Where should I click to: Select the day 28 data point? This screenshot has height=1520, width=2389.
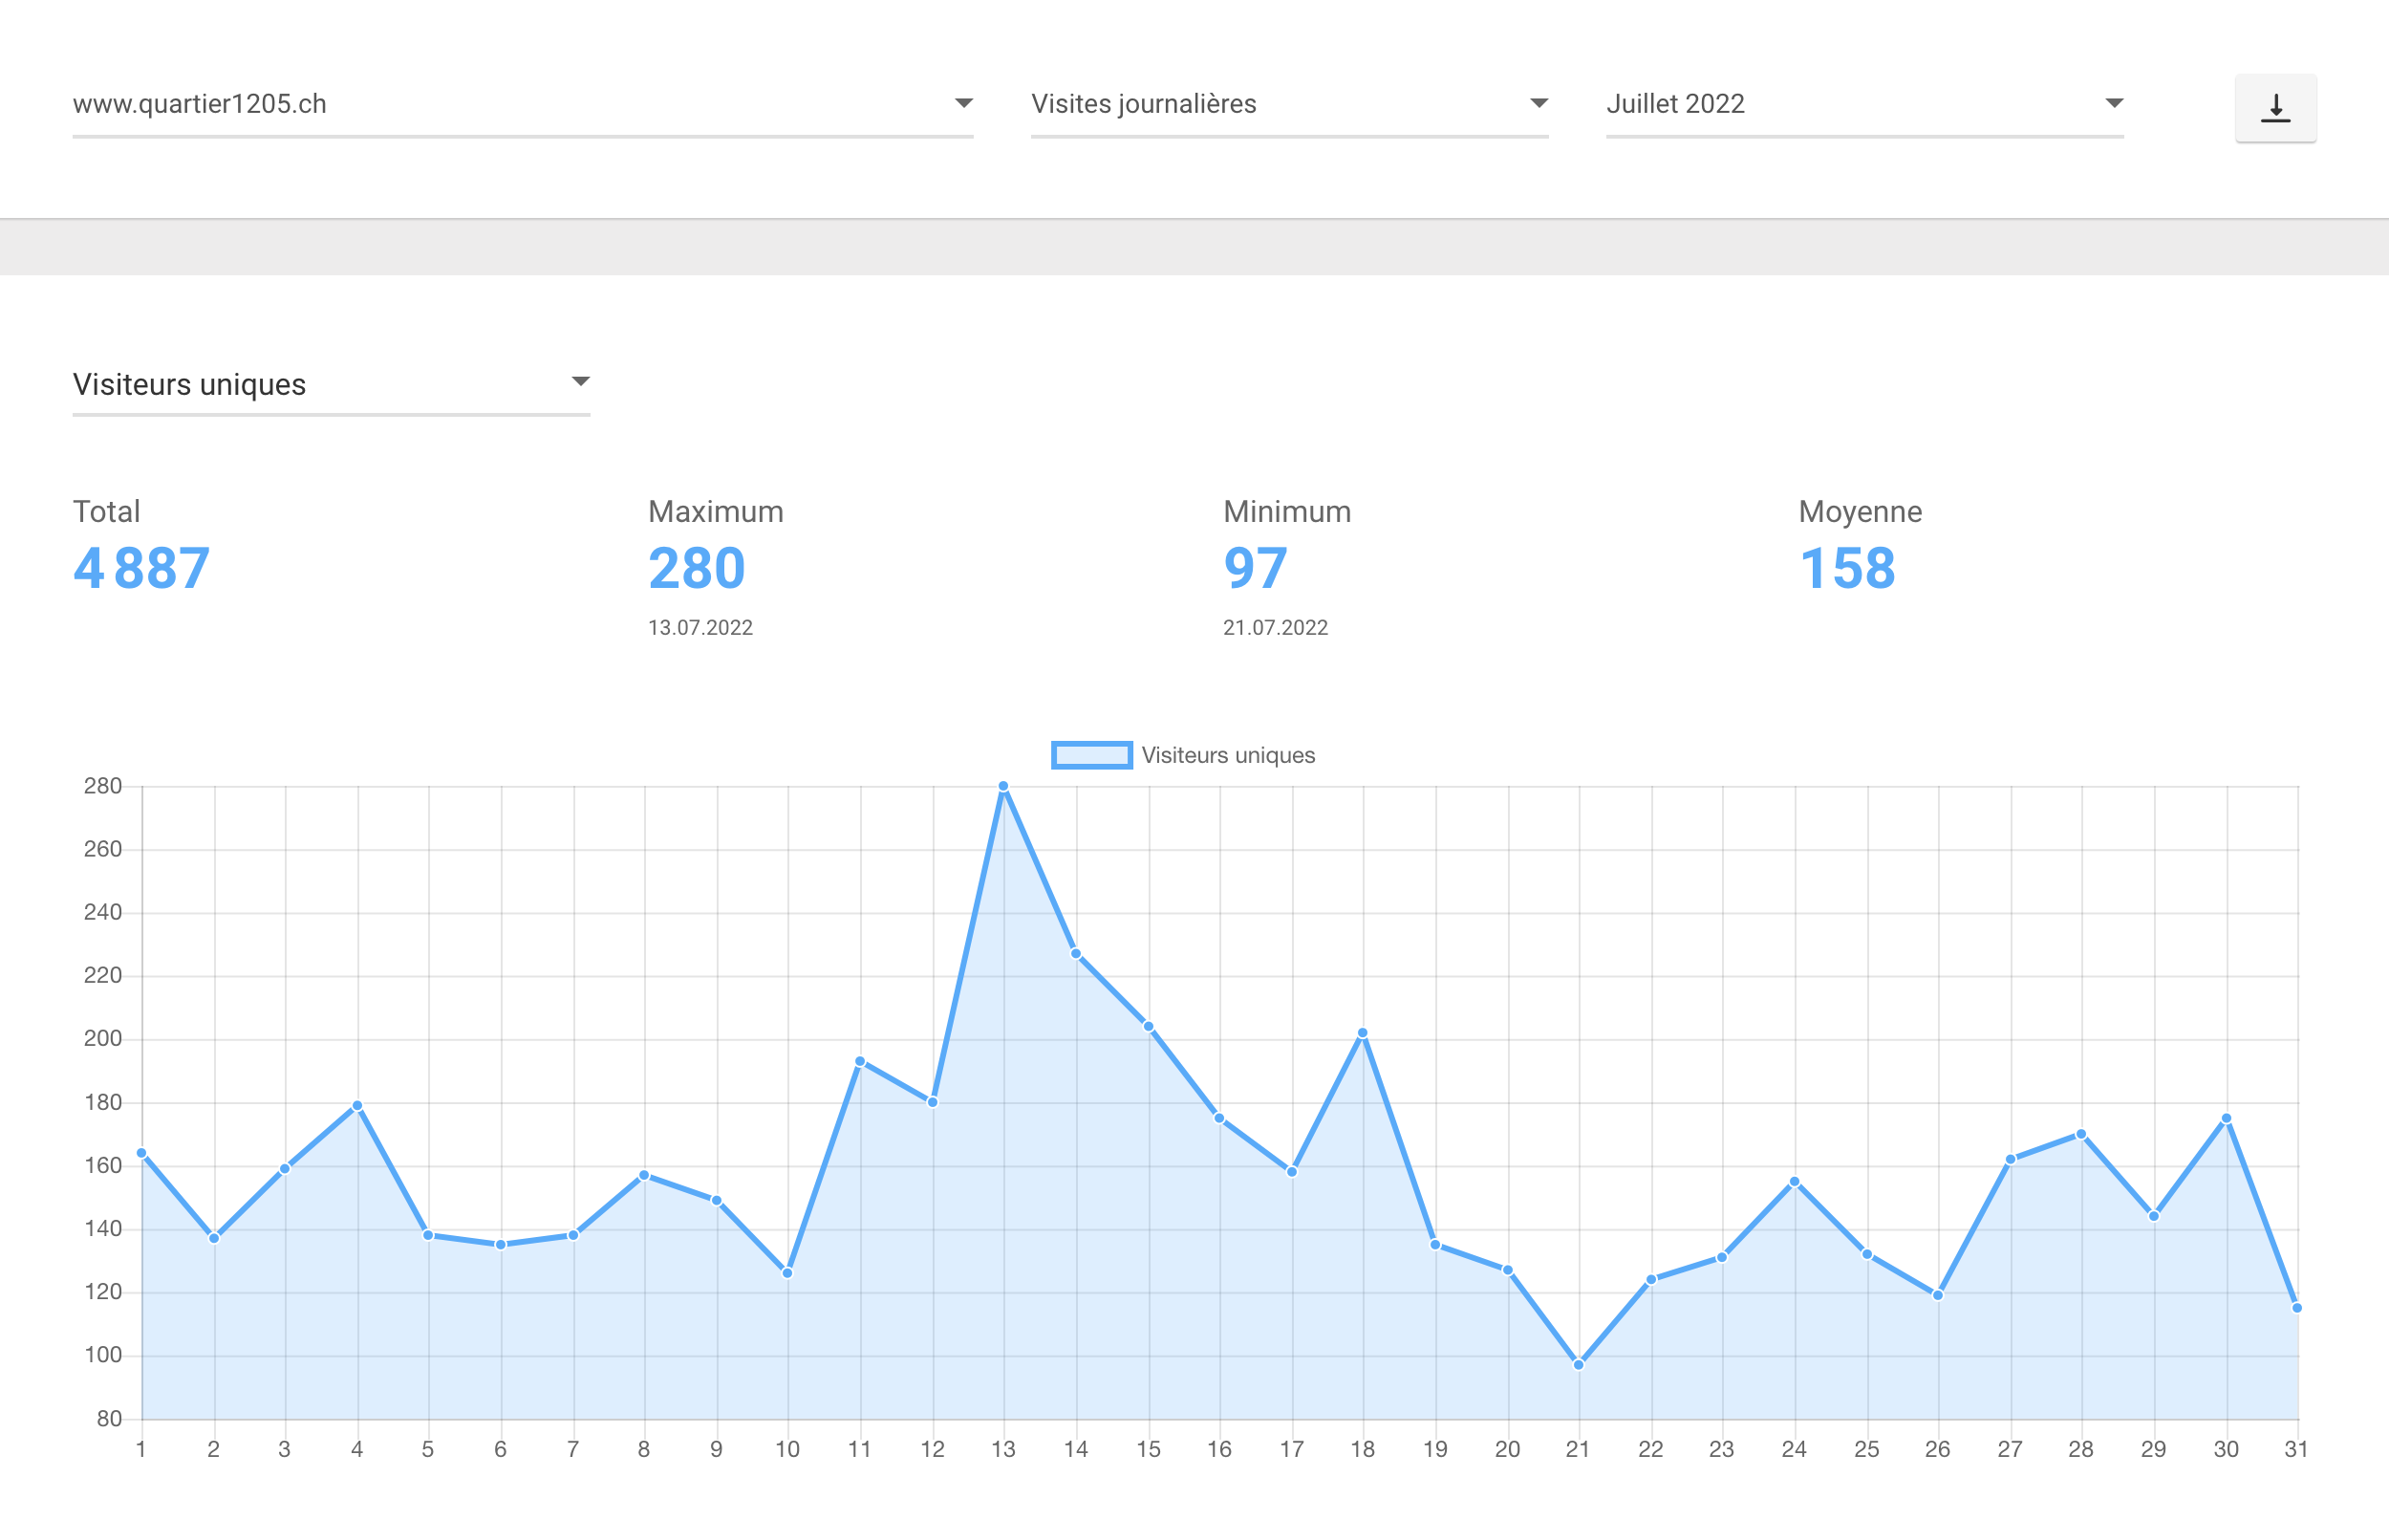[x=2081, y=1135]
